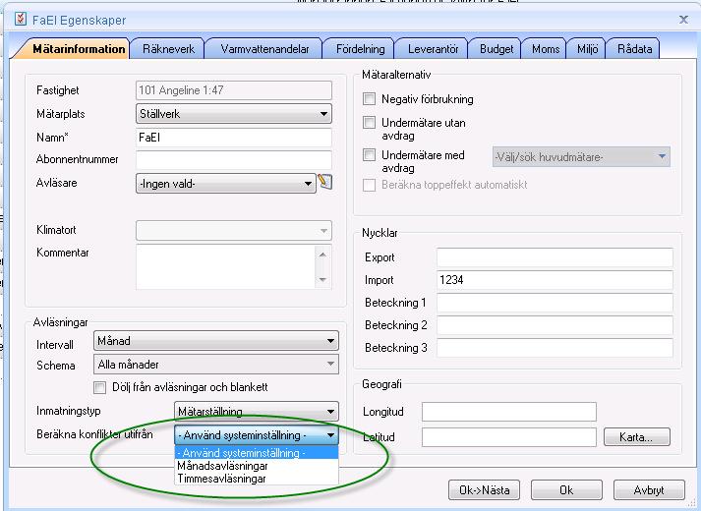Image resolution: width=701 pixels, height=511 pixels.
Task: Confirm with the Ok button
Action: pos(566,490)
